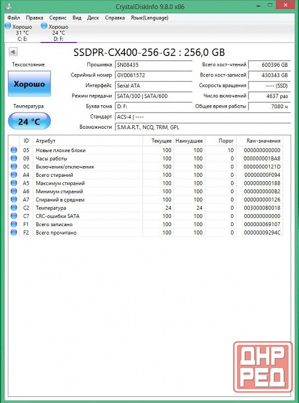Click the threshold value 10 in row 05
299x403 pixels.
tap(231, 150)
